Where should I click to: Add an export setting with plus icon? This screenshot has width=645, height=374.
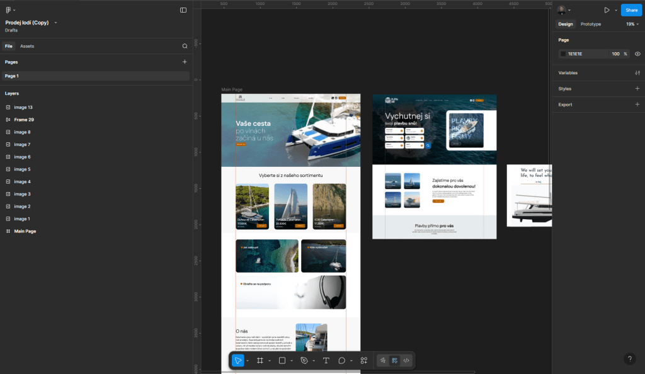pyautogui.click(x=637, y=105)
